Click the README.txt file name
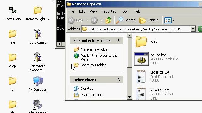Screen dimensions: 202x113 click(159, 90)
